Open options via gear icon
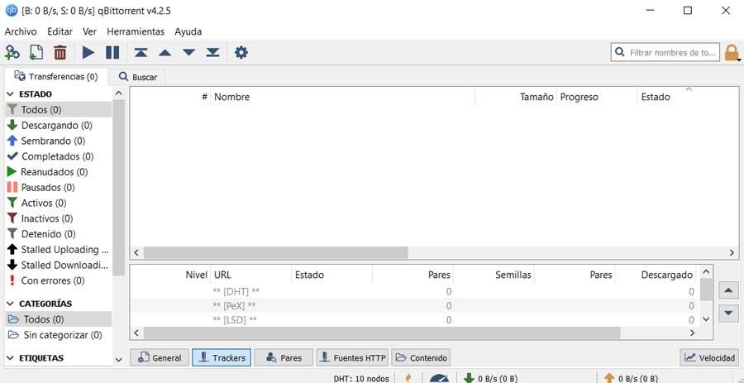Screen dimensions: 744x383 point(241,52)
